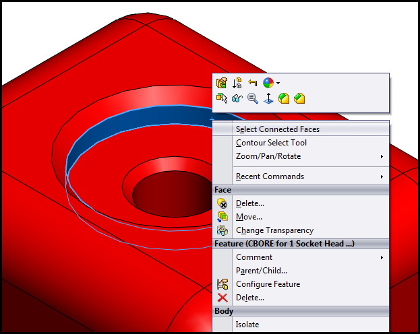Screen dimensions: 420x334
Task: Open the Comment menu entry
Action: [301, 257]
